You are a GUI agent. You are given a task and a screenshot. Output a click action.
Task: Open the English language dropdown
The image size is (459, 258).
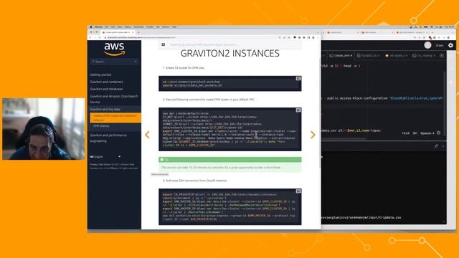[105, 157]
